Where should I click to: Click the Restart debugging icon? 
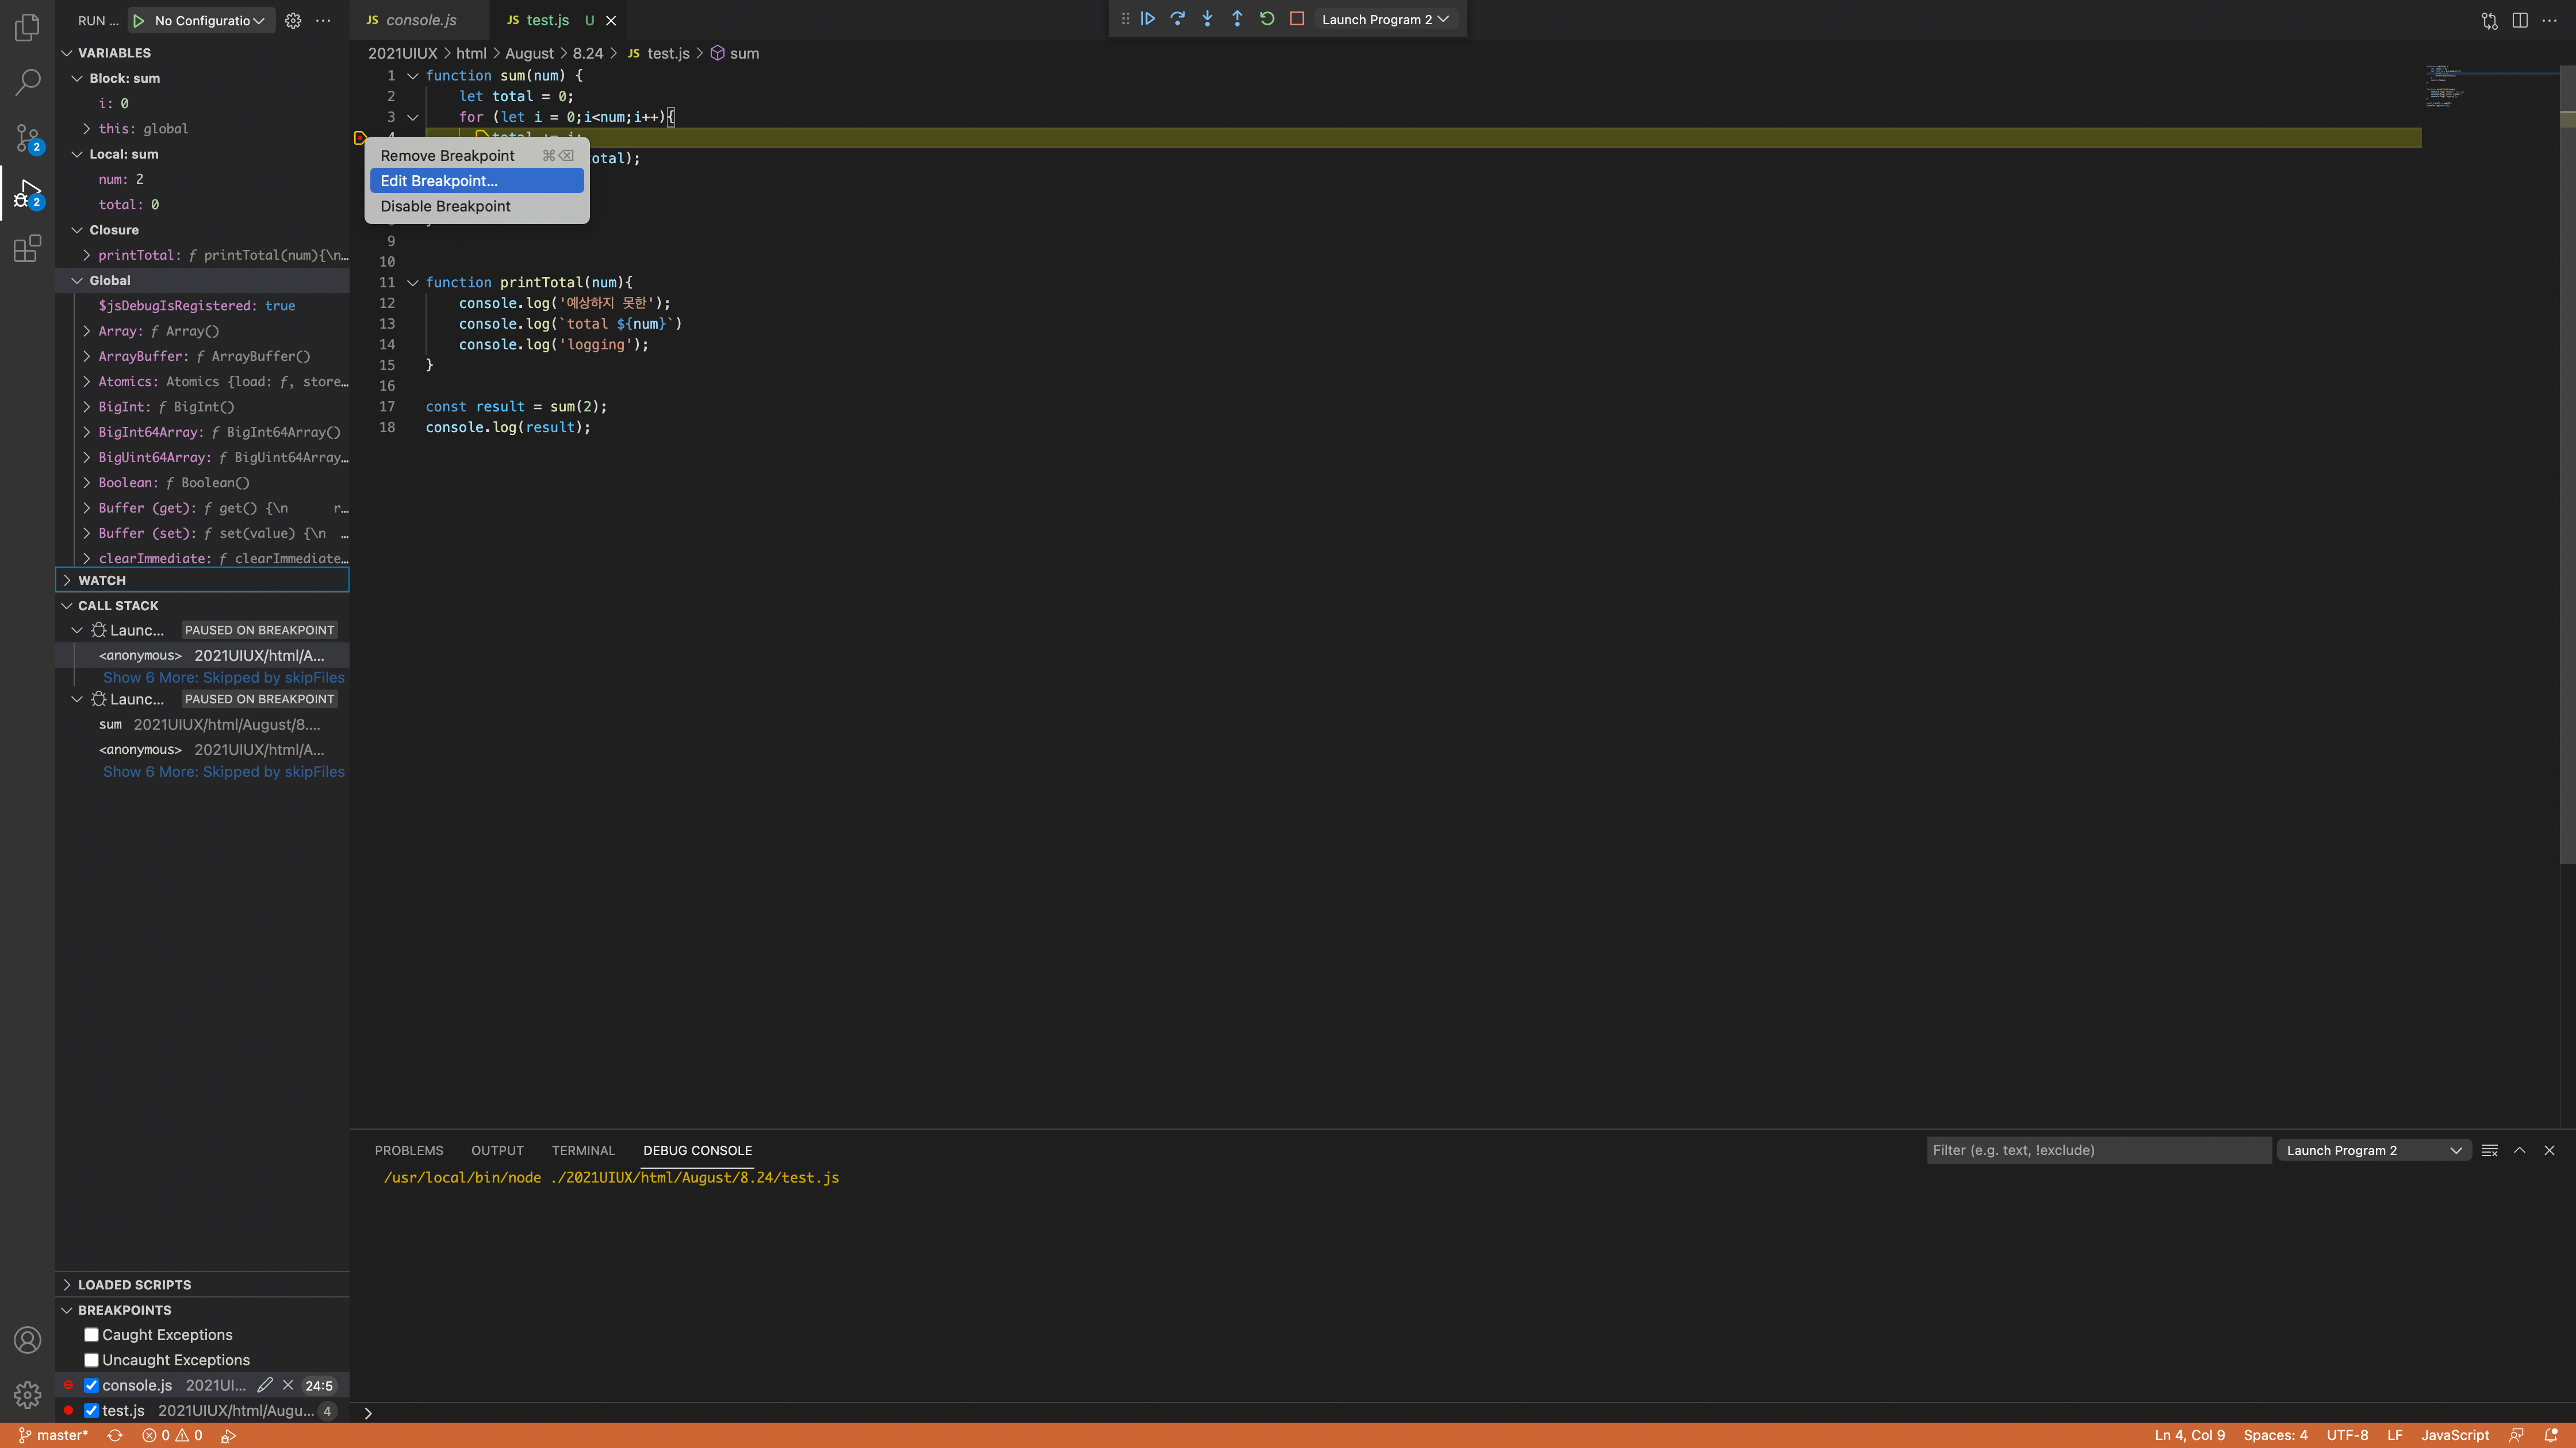pyautogui.click(x=1267, y=19)
